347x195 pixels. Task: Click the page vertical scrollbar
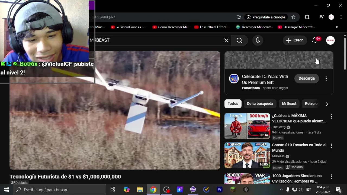345,54
